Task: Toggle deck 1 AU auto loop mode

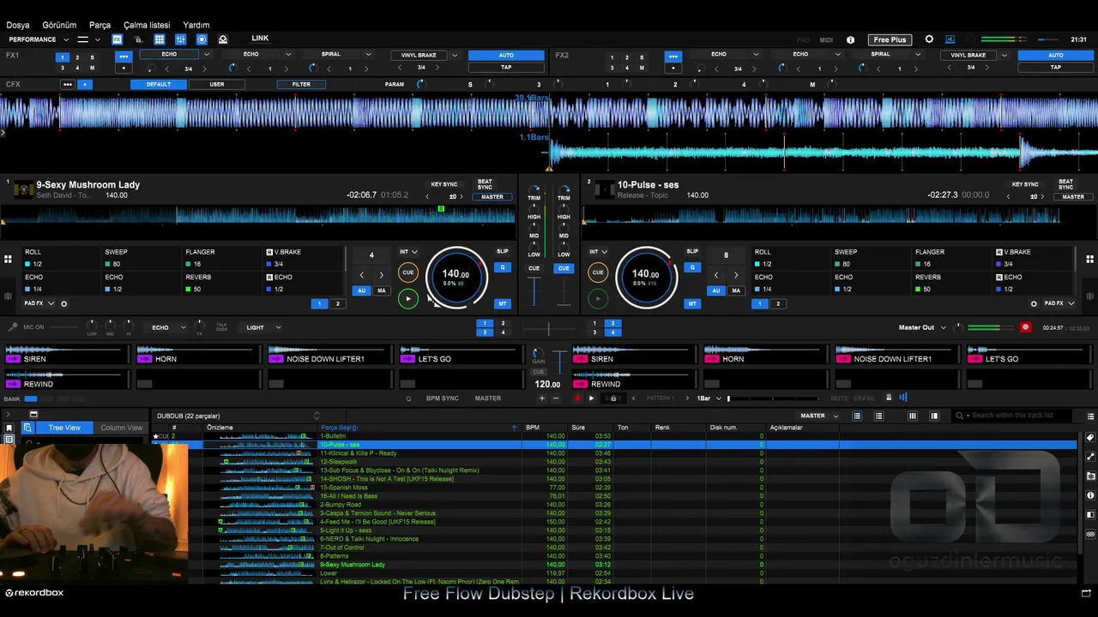Action: tap(362, 291)
